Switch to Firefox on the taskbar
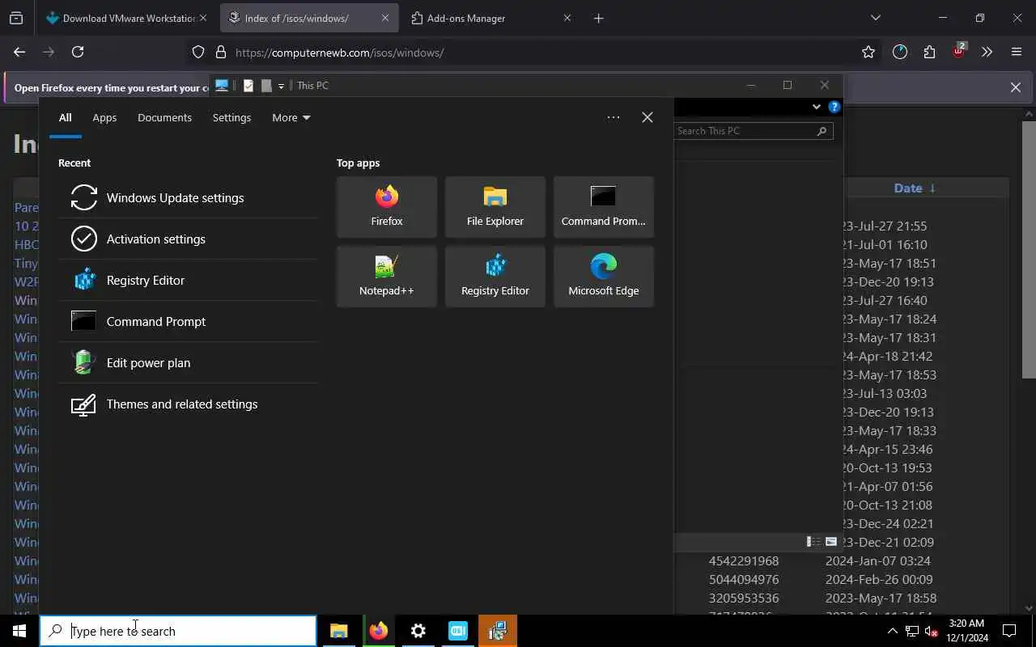The height and width of the screenshot is (647, 1036). (379, 631)
